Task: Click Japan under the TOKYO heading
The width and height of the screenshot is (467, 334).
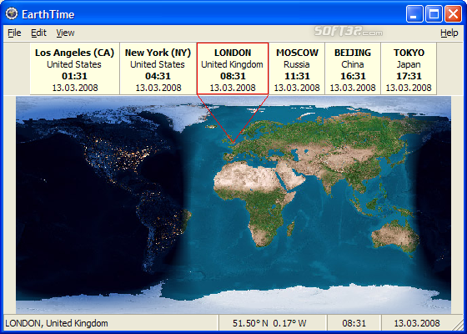Action: [409, 64]
